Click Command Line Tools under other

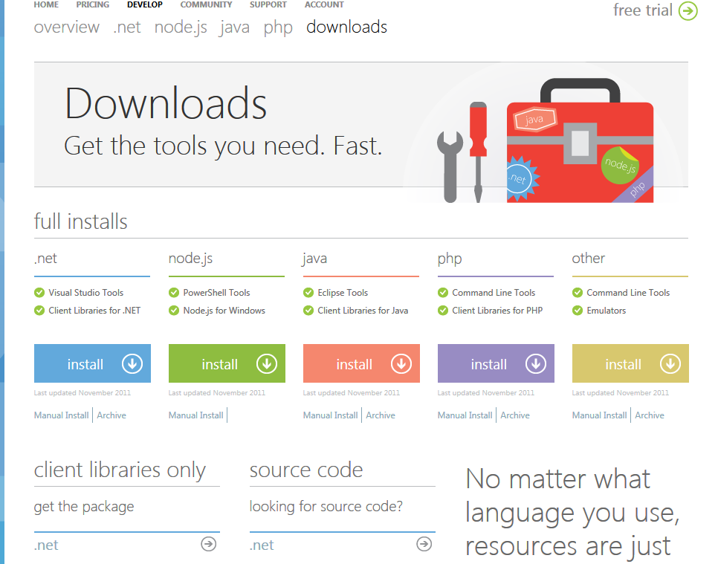tap(628, 293)
